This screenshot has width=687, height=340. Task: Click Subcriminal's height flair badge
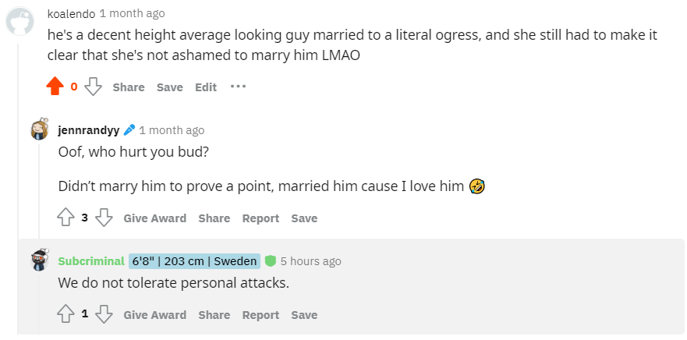coord(194,261)
